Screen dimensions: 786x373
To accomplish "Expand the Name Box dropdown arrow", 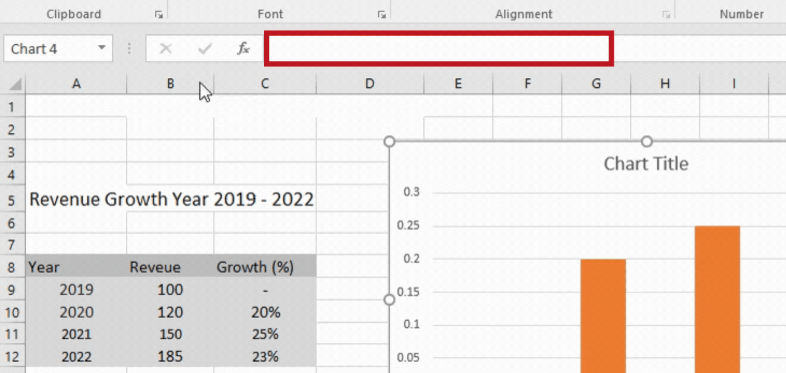I will click(x=102, y=47).
